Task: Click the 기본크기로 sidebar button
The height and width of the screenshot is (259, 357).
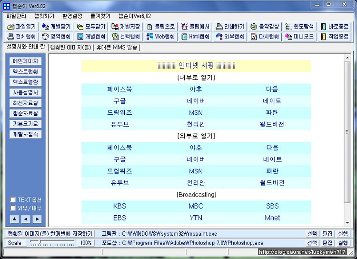Action: click(x=26, y=124)
